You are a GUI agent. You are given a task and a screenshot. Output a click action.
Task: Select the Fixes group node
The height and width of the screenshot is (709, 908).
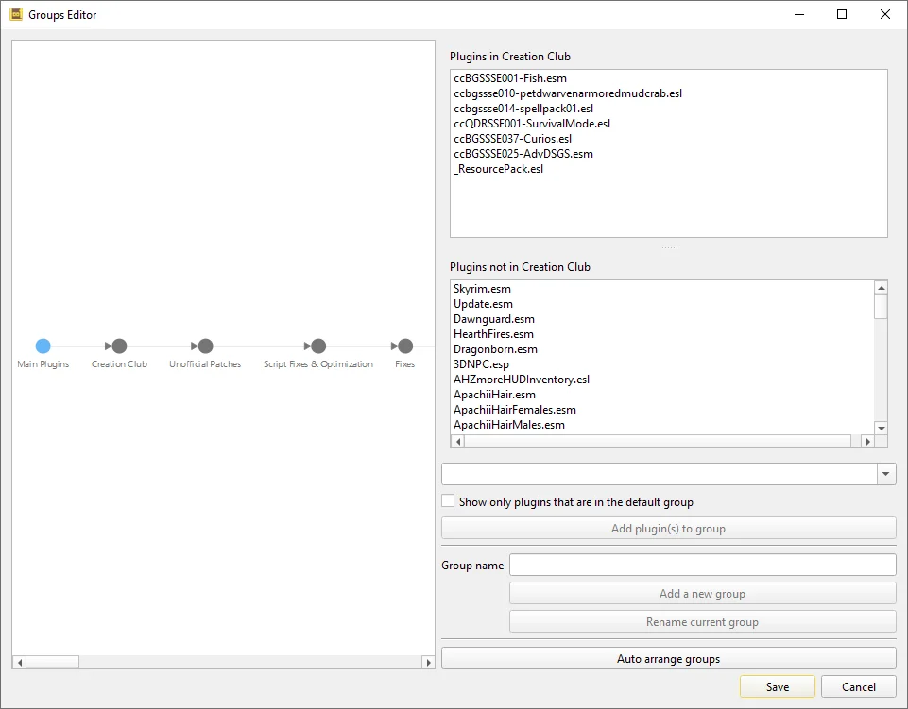[x=405, y=346]
